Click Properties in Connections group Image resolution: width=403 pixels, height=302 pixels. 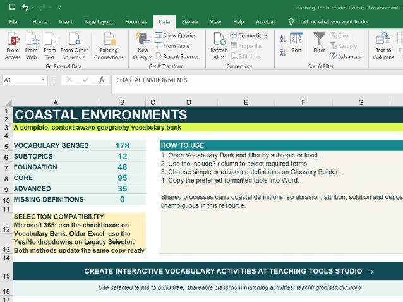pyautogui.click(x=247, y=46)
